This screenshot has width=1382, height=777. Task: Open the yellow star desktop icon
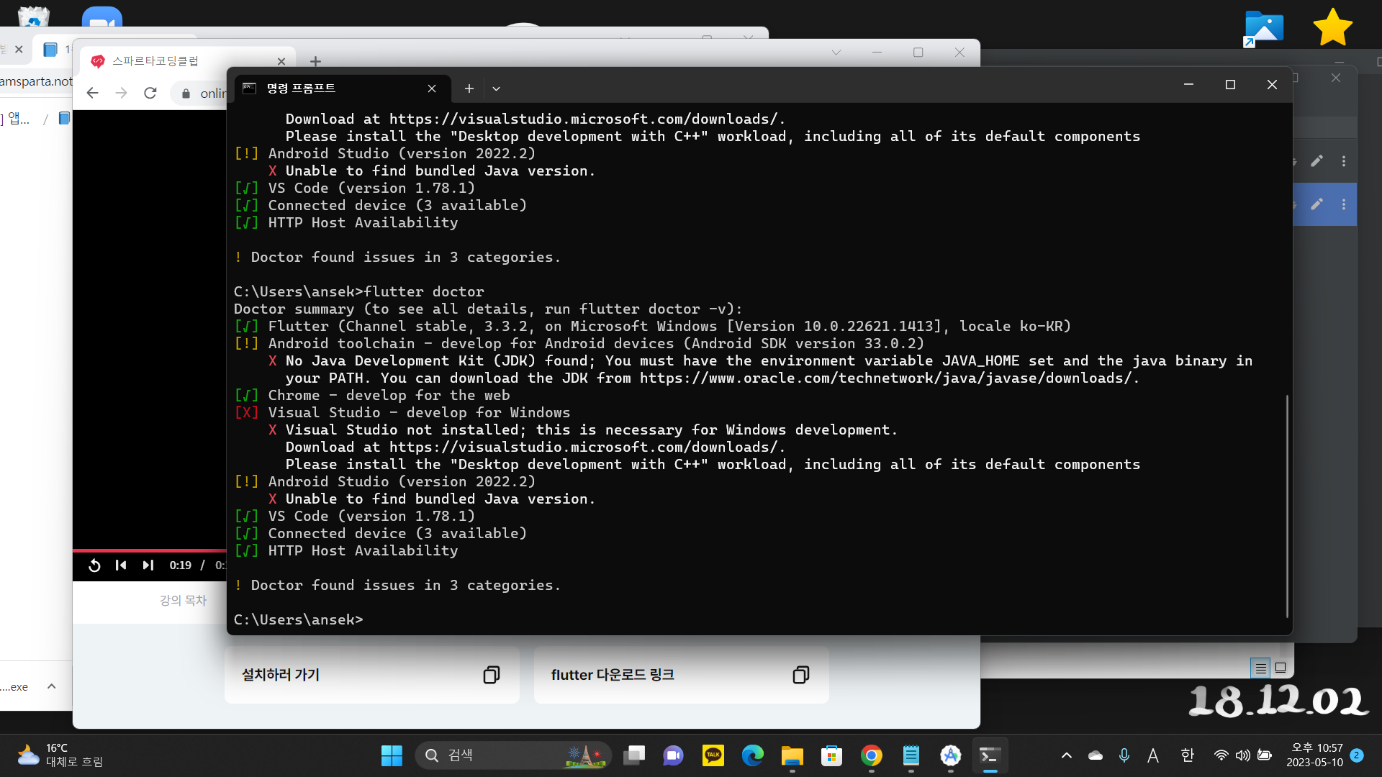click(x=1332, y=27)
